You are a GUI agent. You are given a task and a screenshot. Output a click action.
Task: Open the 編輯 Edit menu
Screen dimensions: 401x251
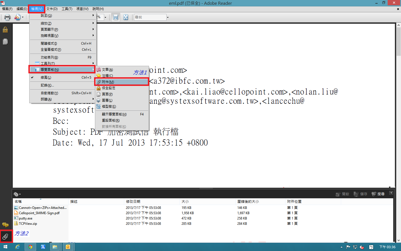click(22, 9)
